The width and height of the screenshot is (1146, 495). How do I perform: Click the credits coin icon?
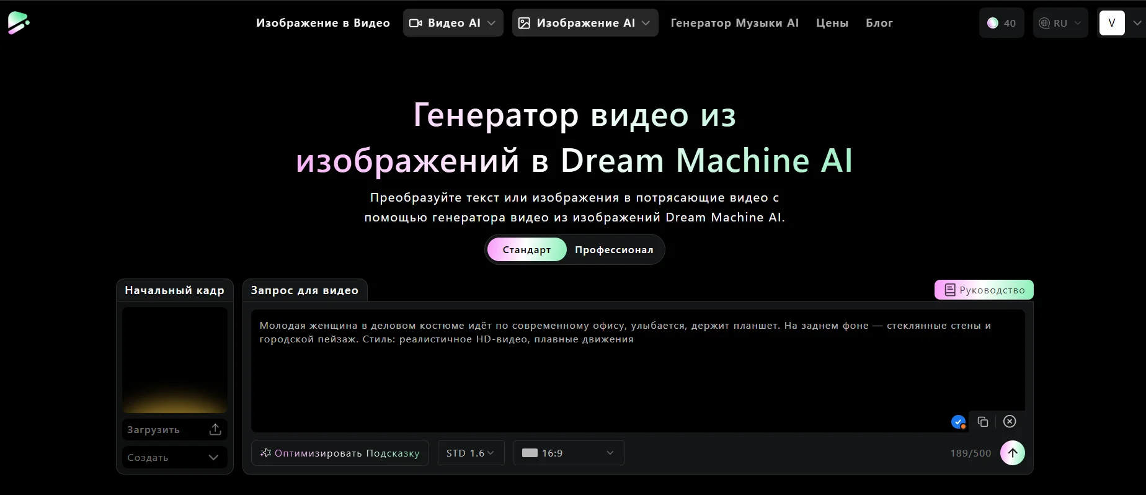[x=993, y=23]
